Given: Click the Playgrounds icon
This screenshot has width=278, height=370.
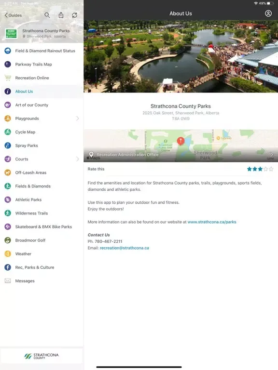Looking at the screenshot, I should 8,119.
